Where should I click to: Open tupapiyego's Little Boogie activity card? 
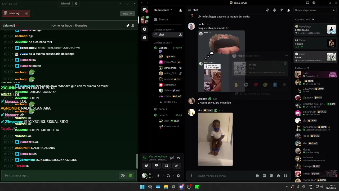click(316, 29)
